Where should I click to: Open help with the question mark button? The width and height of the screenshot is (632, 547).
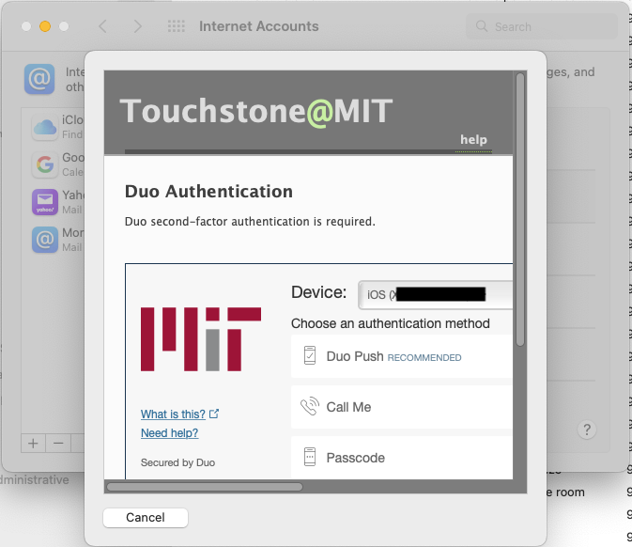pyautogui.click(x=586, y=430)
